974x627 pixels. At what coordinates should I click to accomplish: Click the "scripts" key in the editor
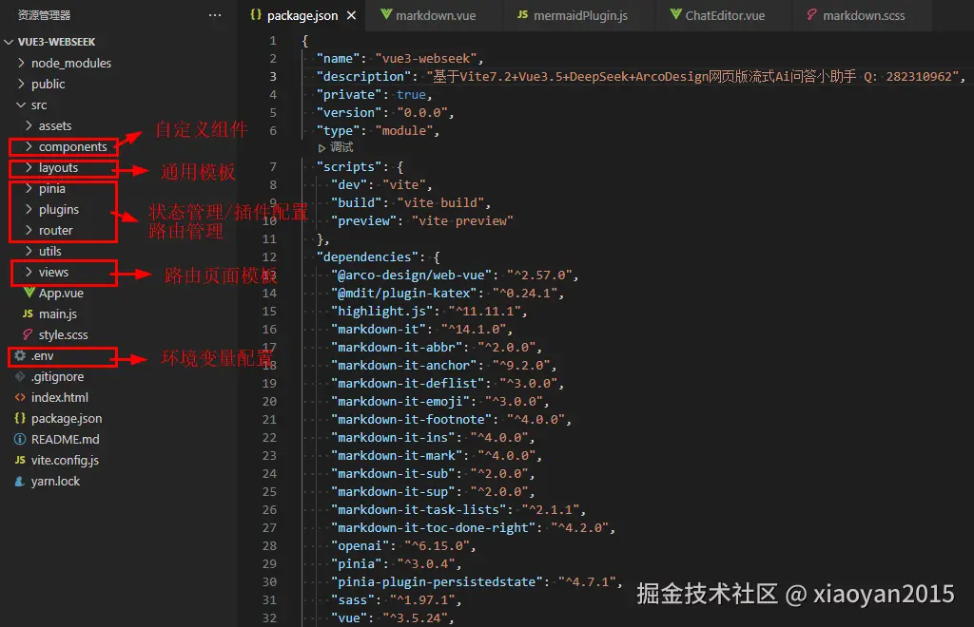click(349, 167)
